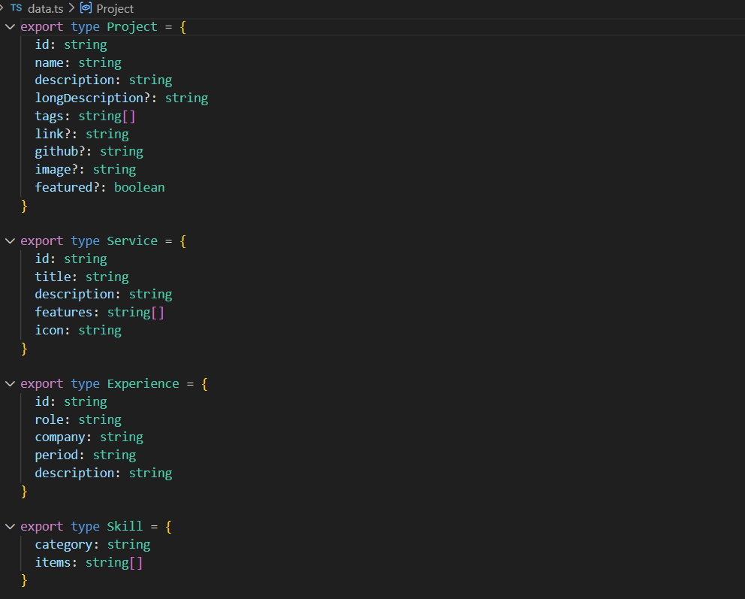Click 'description' property in the Service type
This screenshot has height=599, width=745.
click(74, 295)
